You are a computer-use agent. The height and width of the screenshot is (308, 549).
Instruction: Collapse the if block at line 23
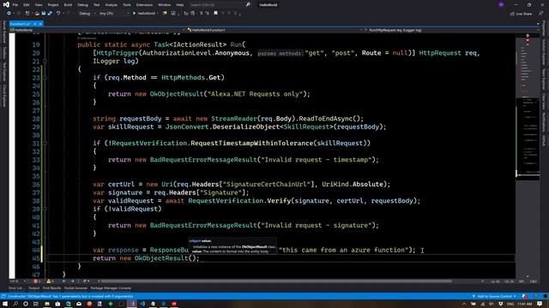point(45,78)
